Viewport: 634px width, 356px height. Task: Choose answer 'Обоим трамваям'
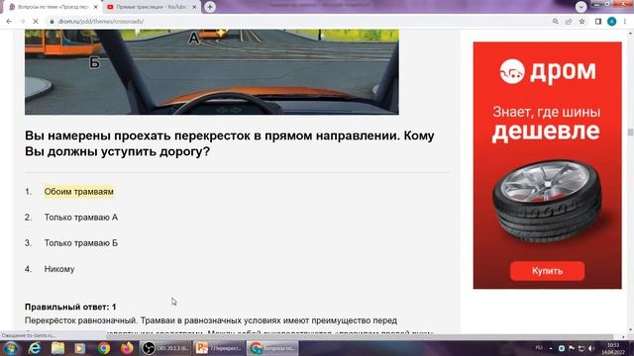tap(79, 192)
